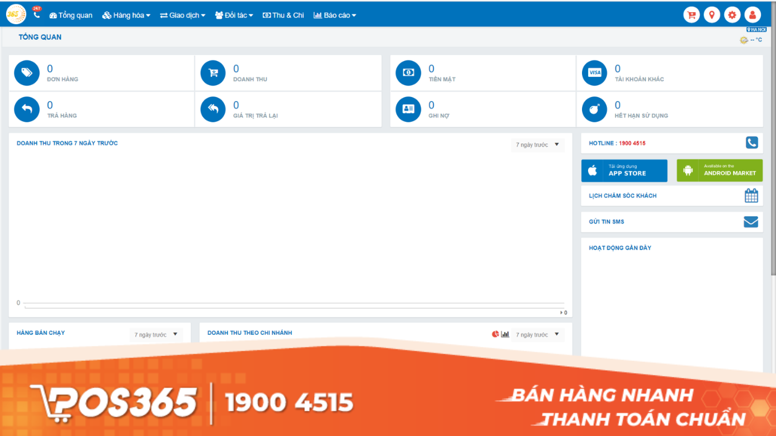Open period dropdown for Hàng bán chạy
This screenshot has width=776, height=436.
coord(156,335)
